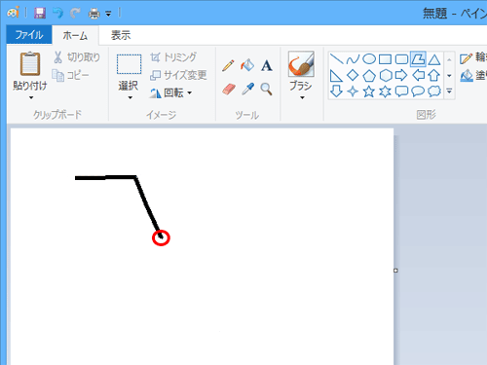Select the Text tool (A)
Screen dimensions: 487x365
click(267, 65)
